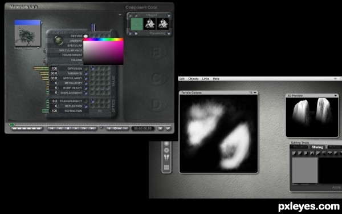Select the ring brush icon in terrain toolbar
Image resolution: width=342 pixels, height=214 pixels.
166,150
